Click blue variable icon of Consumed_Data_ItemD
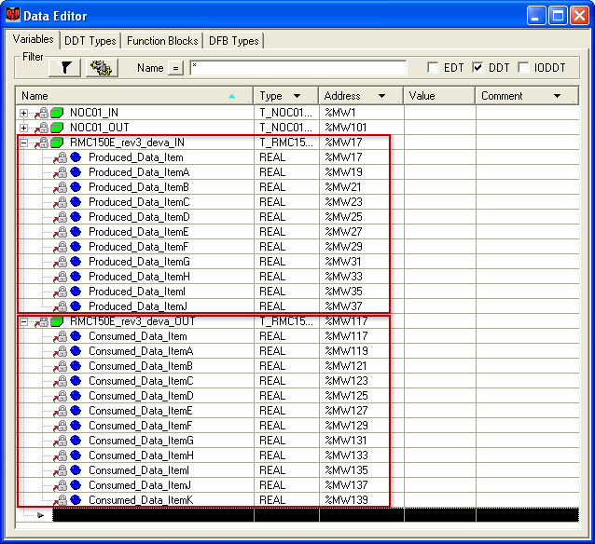The image size is (595, 544). (x=76, y=396)
